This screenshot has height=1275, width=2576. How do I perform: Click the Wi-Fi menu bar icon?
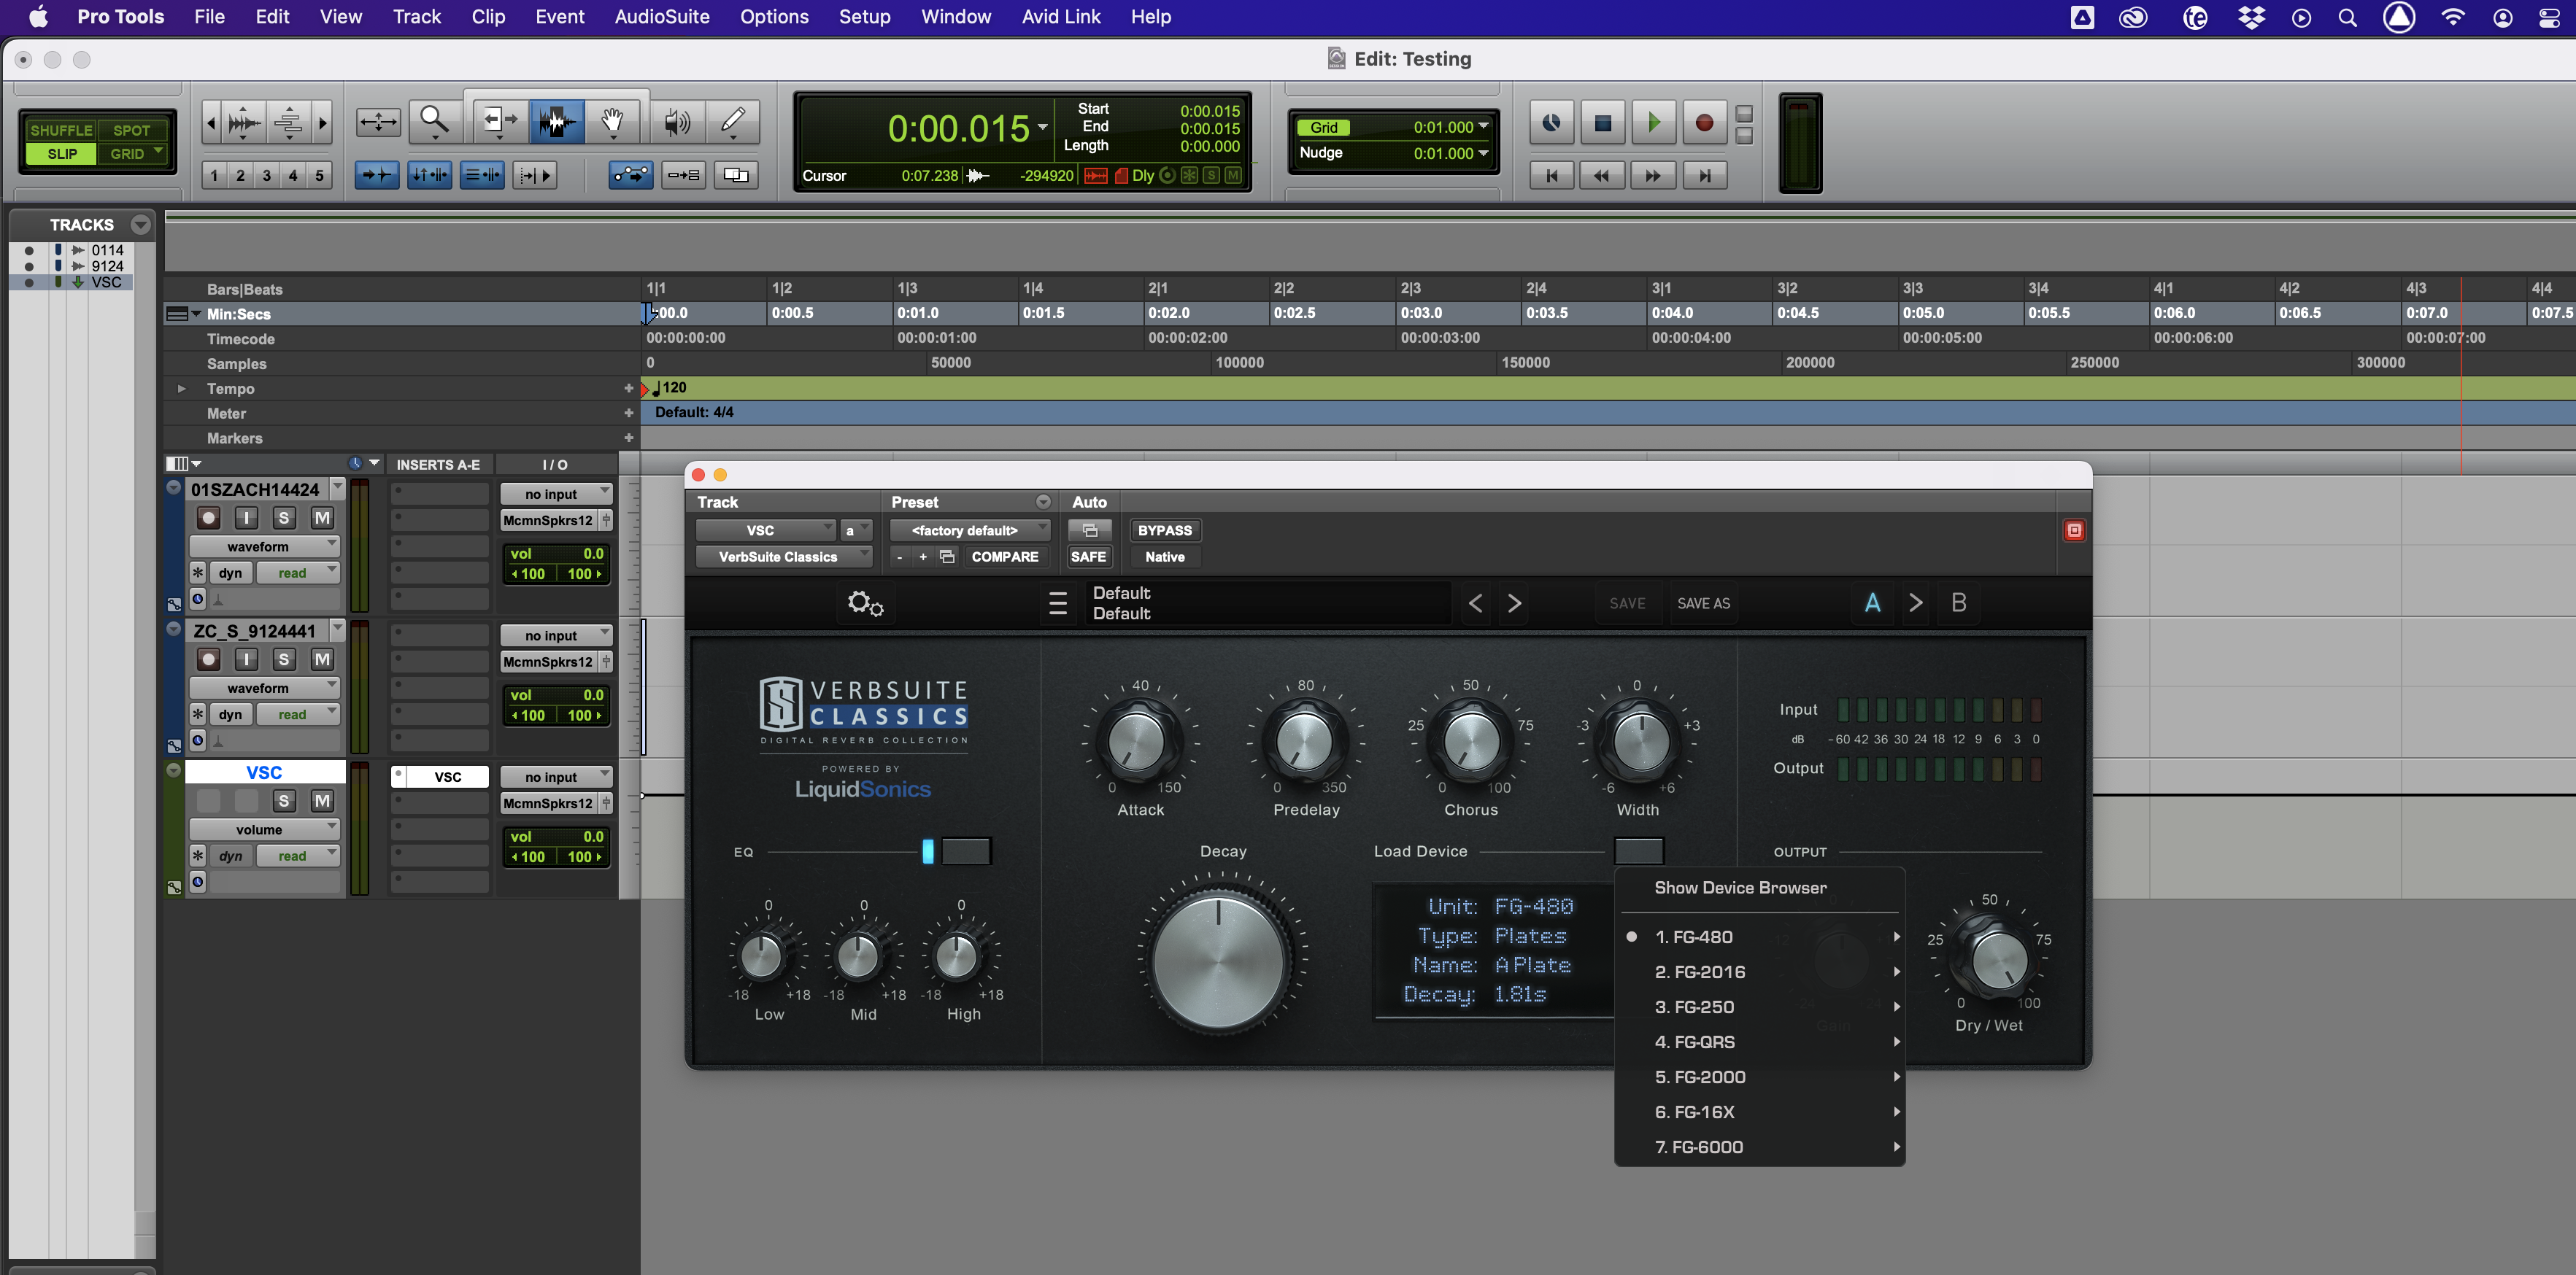pos(2453,17)
